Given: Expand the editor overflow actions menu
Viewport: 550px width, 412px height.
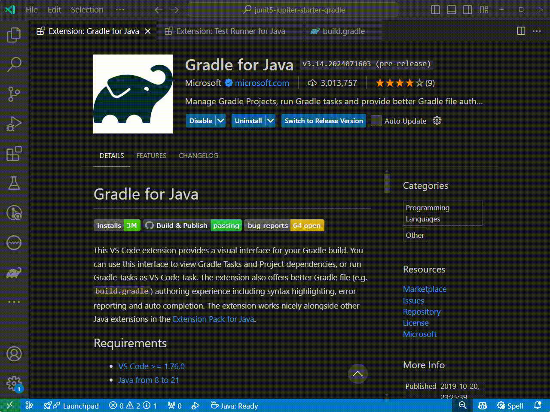Looking at the screenshot, I should click(x=537, y=31).
